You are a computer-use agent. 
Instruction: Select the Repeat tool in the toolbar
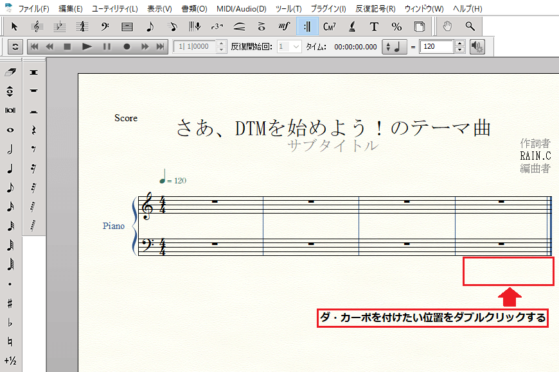306,26
